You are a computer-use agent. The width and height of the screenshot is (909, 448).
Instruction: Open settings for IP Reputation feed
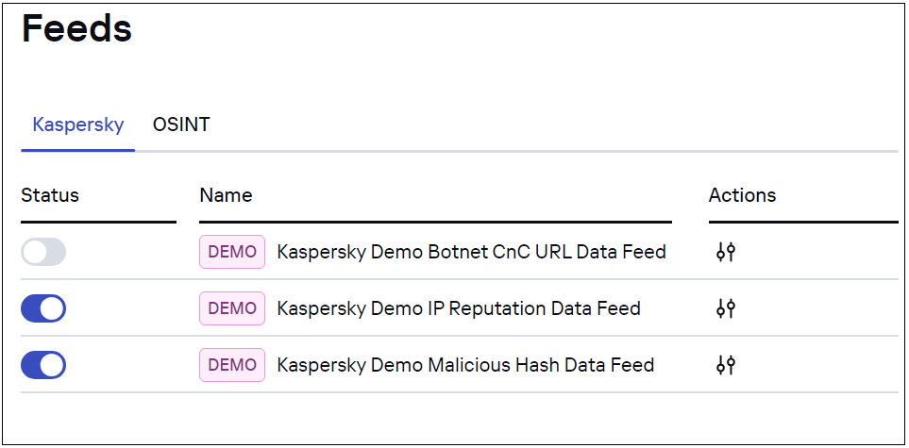click(x=725, y=308)
